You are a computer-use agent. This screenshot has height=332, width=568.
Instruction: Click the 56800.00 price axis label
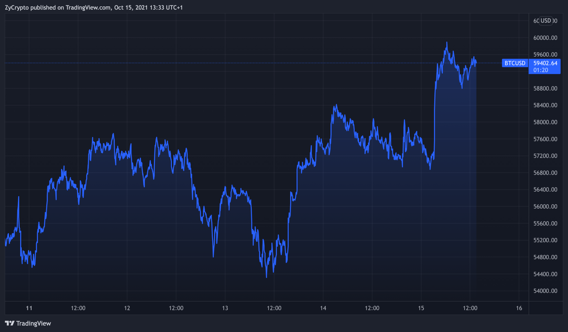coord(545,173)
